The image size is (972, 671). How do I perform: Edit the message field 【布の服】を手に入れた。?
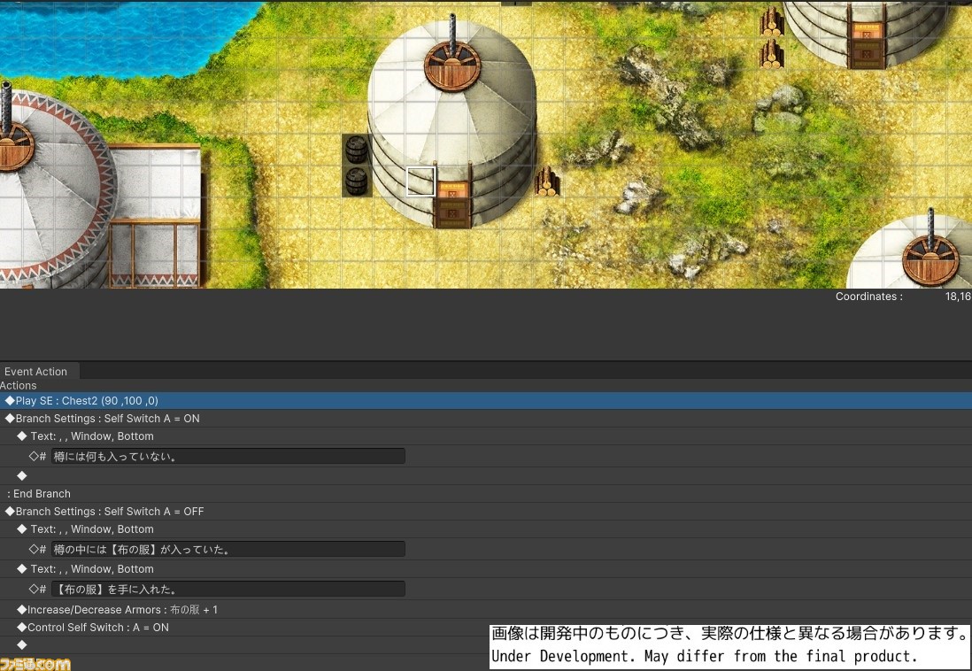228,590
